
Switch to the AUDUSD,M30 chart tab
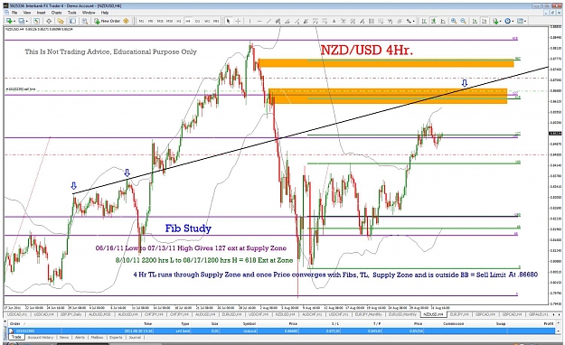pos(99,314)
